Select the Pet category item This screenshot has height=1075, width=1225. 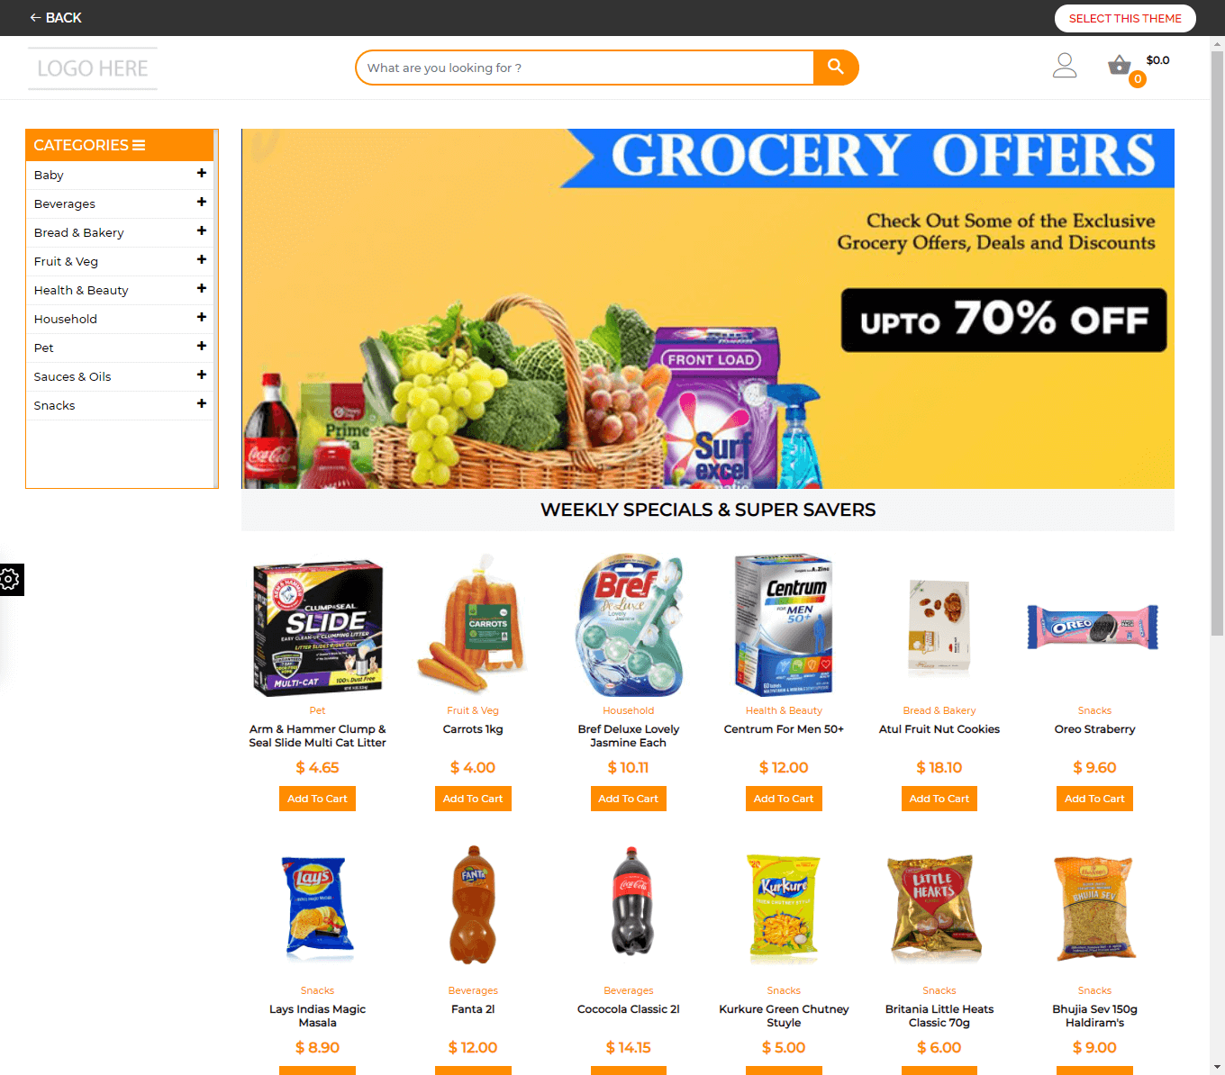tap(43, 348)
